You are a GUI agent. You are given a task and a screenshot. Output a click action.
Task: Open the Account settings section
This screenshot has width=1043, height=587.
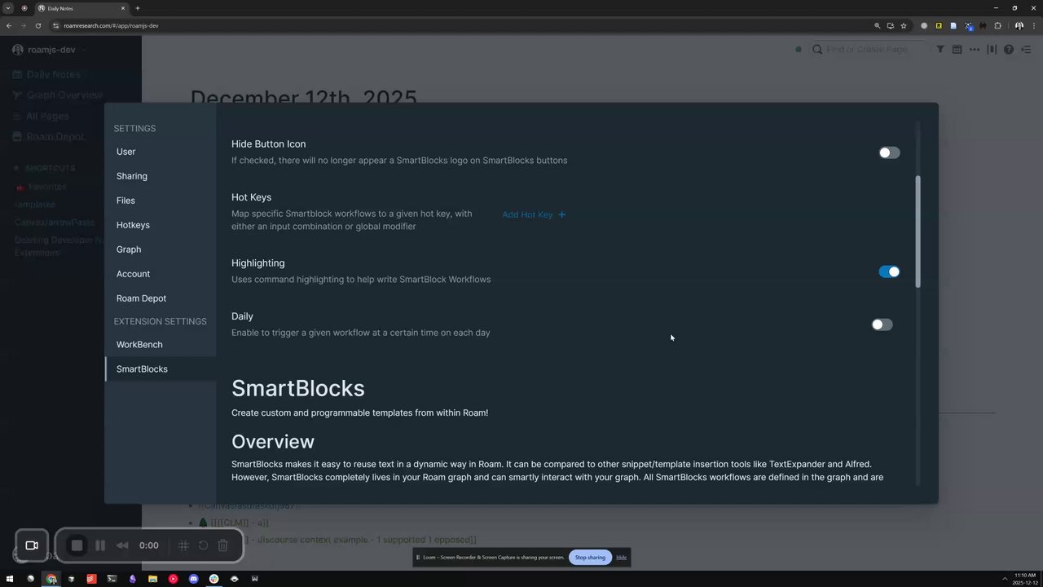point(133,274)
